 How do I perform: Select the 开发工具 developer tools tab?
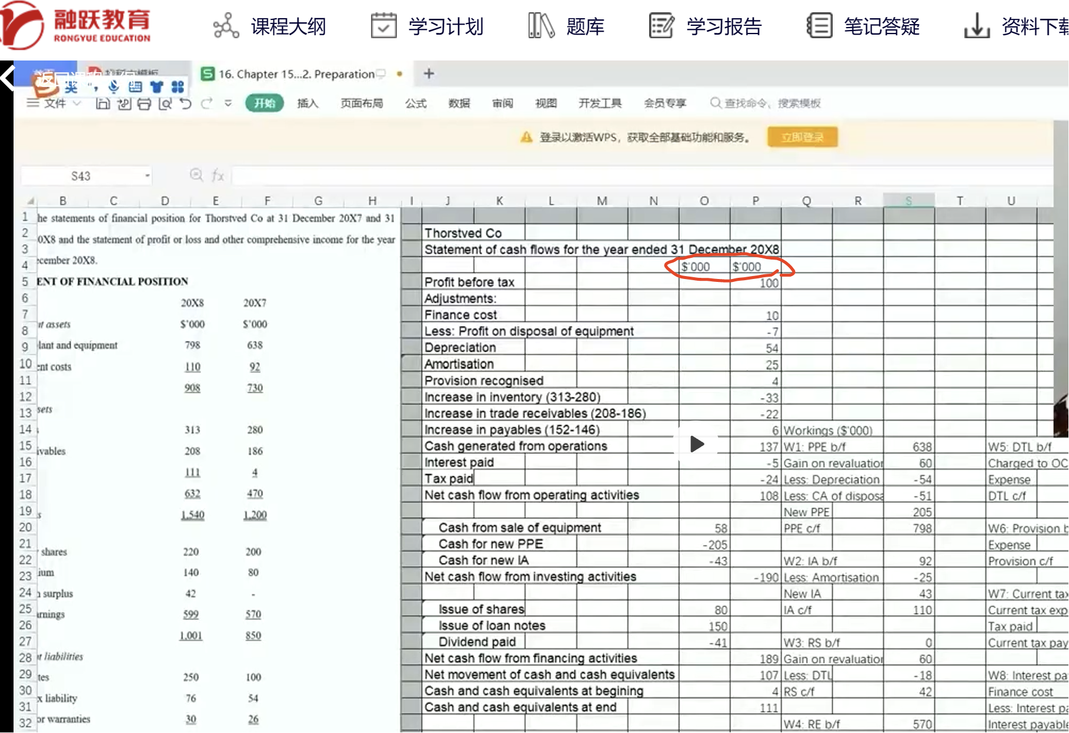(600, 103)
